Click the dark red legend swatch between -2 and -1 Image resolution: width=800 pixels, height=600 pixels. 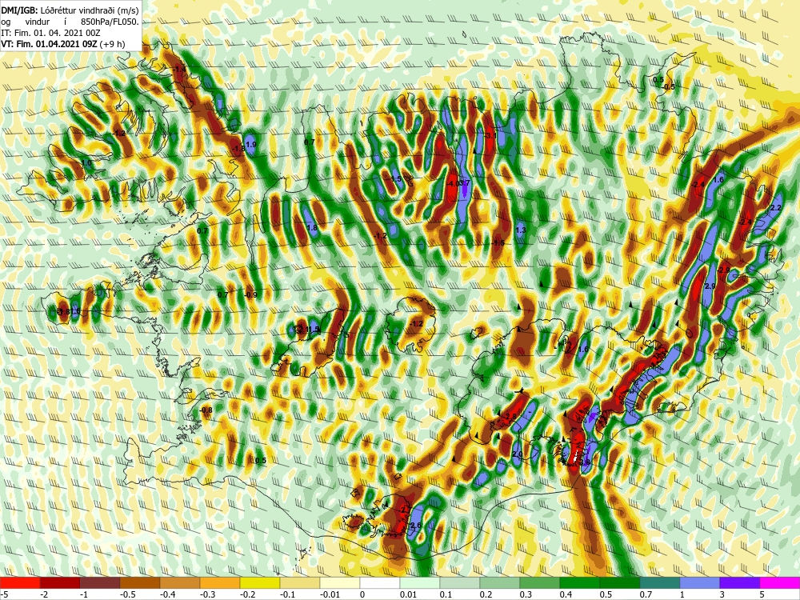[60, 582]
